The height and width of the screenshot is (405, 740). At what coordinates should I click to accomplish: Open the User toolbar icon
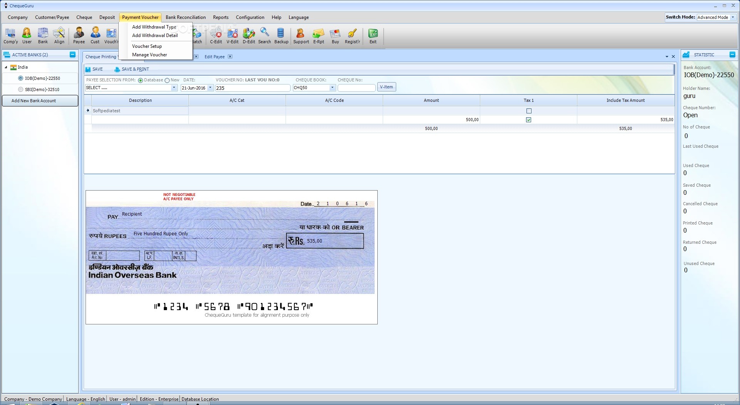point(27,36)
